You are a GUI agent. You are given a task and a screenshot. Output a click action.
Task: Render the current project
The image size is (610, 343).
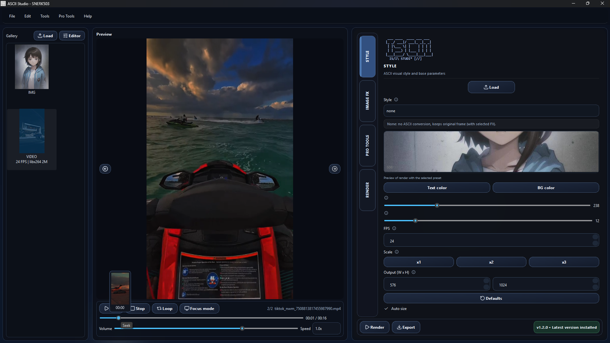click(374, 327)
